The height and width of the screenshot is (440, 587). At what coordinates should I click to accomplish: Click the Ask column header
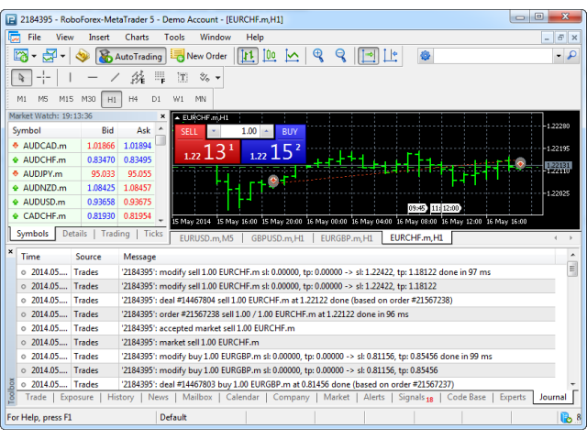click(137, 130)
